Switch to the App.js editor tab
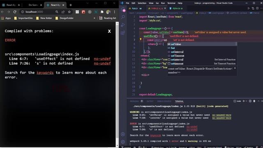The image size is (263, 148). point(135,8)
